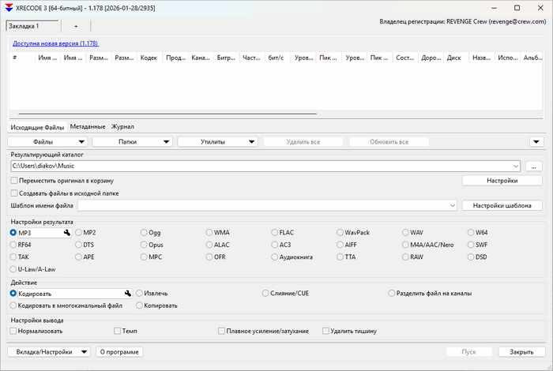Choose the Слияние/CUE action

(x=265, y=294)
